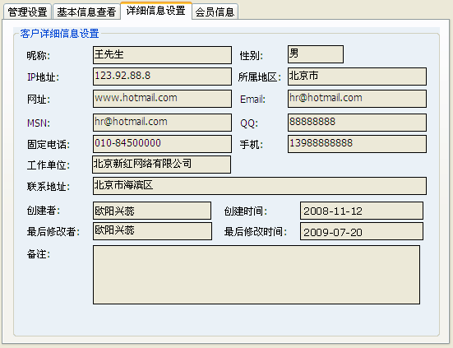This screenshot has height=348, width=453.
Task: Focus the MSN input field
Action: [x=162, y=123]
